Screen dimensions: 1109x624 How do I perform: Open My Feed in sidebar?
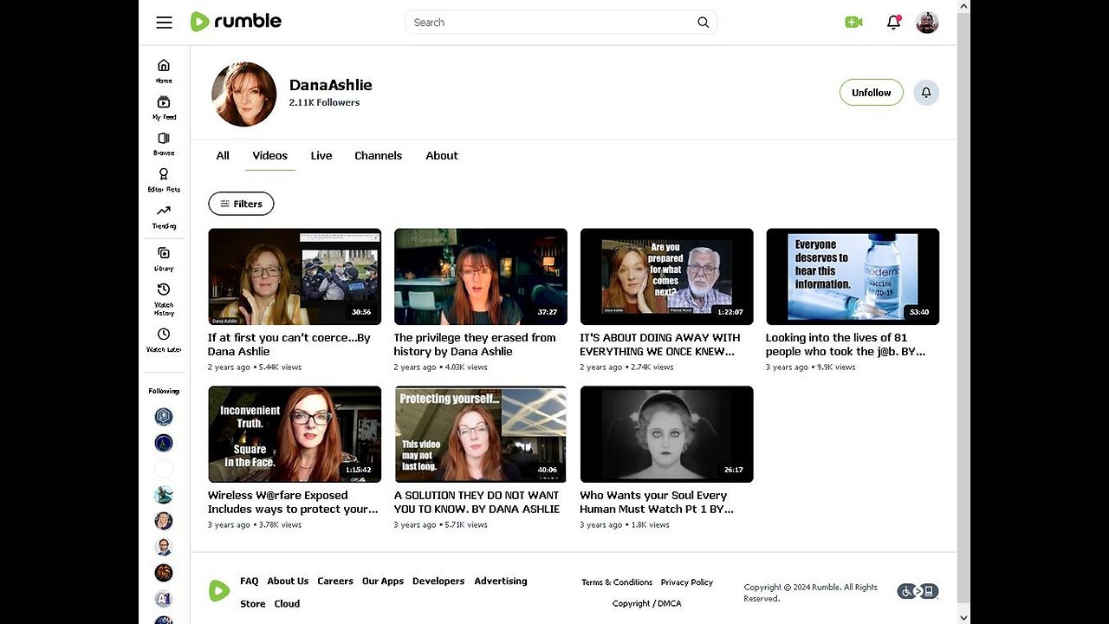[x=164, y=107]
